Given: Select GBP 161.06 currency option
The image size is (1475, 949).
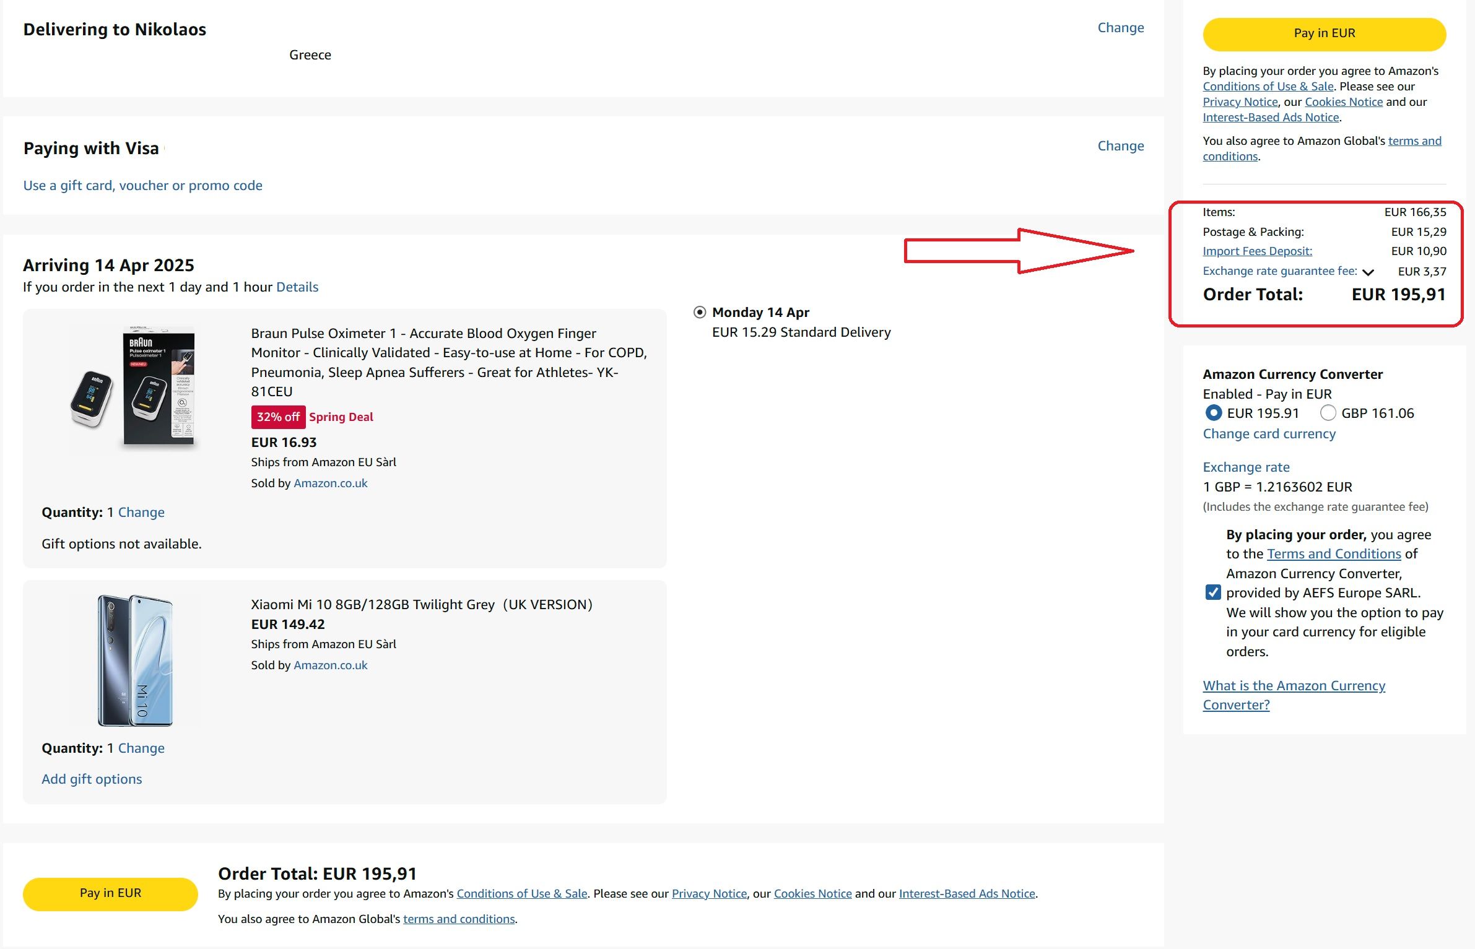Looking at the screenshot, I should 1328,413.
